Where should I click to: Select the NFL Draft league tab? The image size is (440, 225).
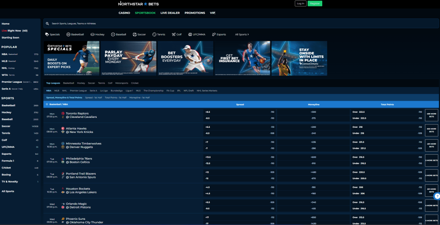[189, 91]
